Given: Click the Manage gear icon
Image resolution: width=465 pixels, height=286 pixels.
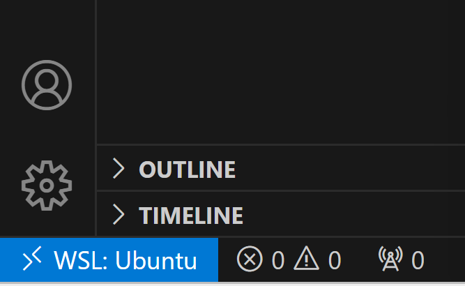Looking at the screenshot, I should tap(47, 185).
